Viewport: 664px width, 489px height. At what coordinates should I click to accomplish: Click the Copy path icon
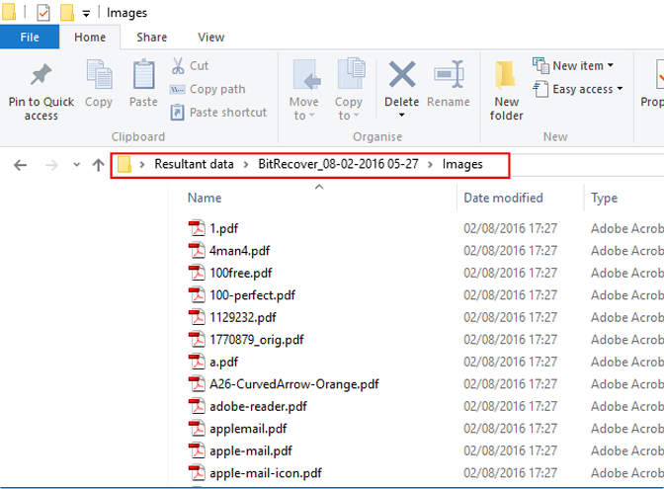pyautogui.click(x=177, y=89)
